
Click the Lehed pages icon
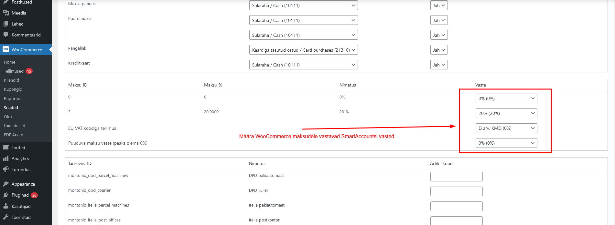point(6,24)
